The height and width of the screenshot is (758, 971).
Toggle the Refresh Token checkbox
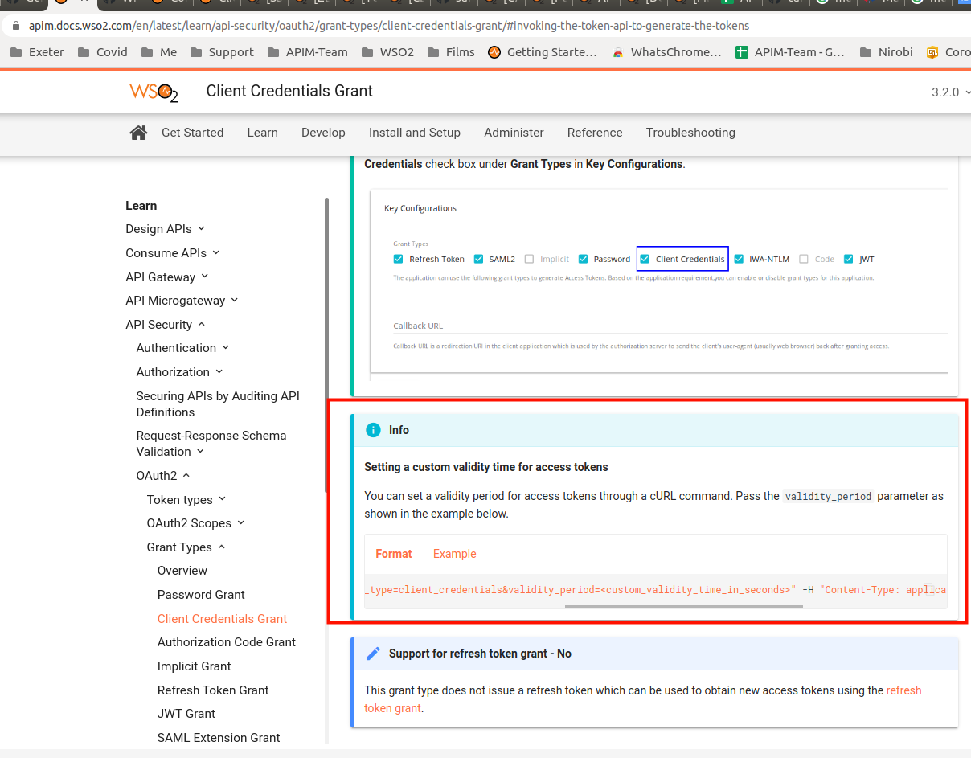398,259
